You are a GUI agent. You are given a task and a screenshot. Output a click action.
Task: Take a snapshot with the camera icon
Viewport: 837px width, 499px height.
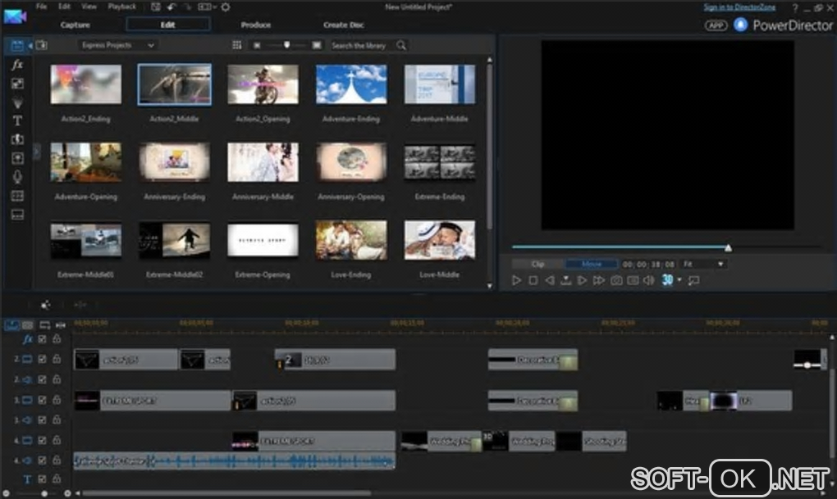pyautogui.click(x=616, y=280)
